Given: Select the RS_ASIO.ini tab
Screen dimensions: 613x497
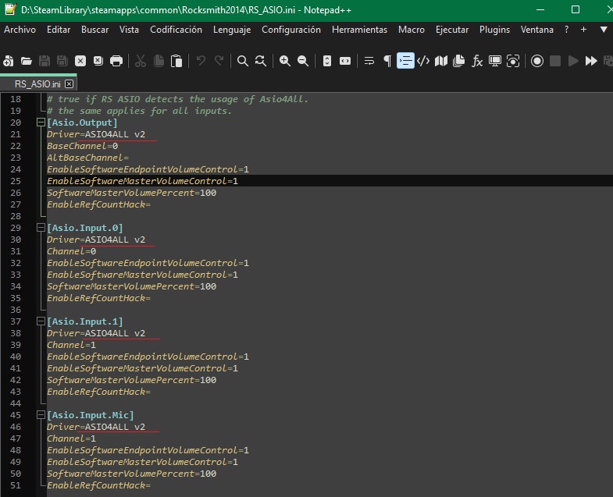Looking at the screenshot, I should [37, 84].
